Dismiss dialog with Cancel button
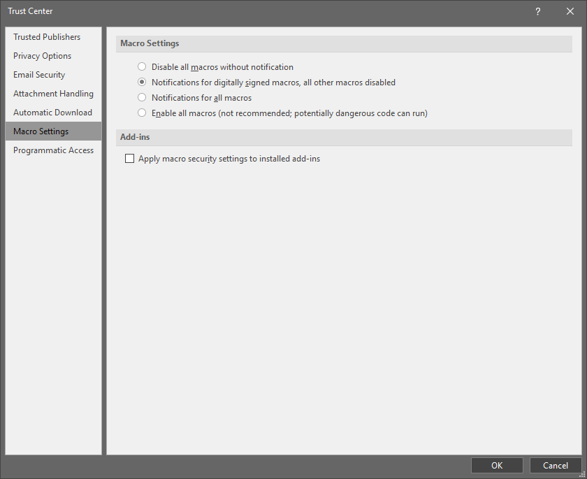Image resolution: width=587 pixels, height=479 pixels. [x=555, y=465]
